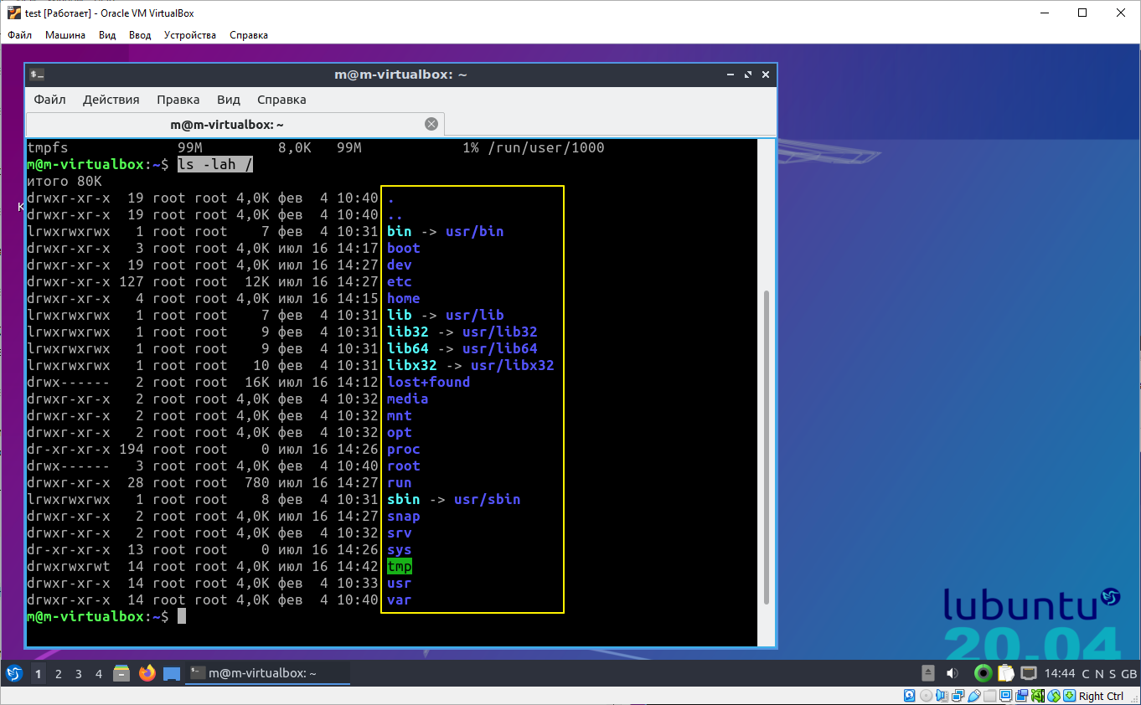Image resolution: width=1141 pixels, height=705 pixels.
Task: Click the 'boot' directory name
Action: click(x=404, y=248)
